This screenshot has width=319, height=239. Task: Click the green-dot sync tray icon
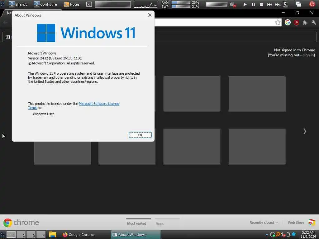(272, 235)
